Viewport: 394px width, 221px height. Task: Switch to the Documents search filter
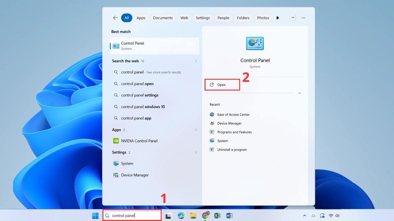163,18
